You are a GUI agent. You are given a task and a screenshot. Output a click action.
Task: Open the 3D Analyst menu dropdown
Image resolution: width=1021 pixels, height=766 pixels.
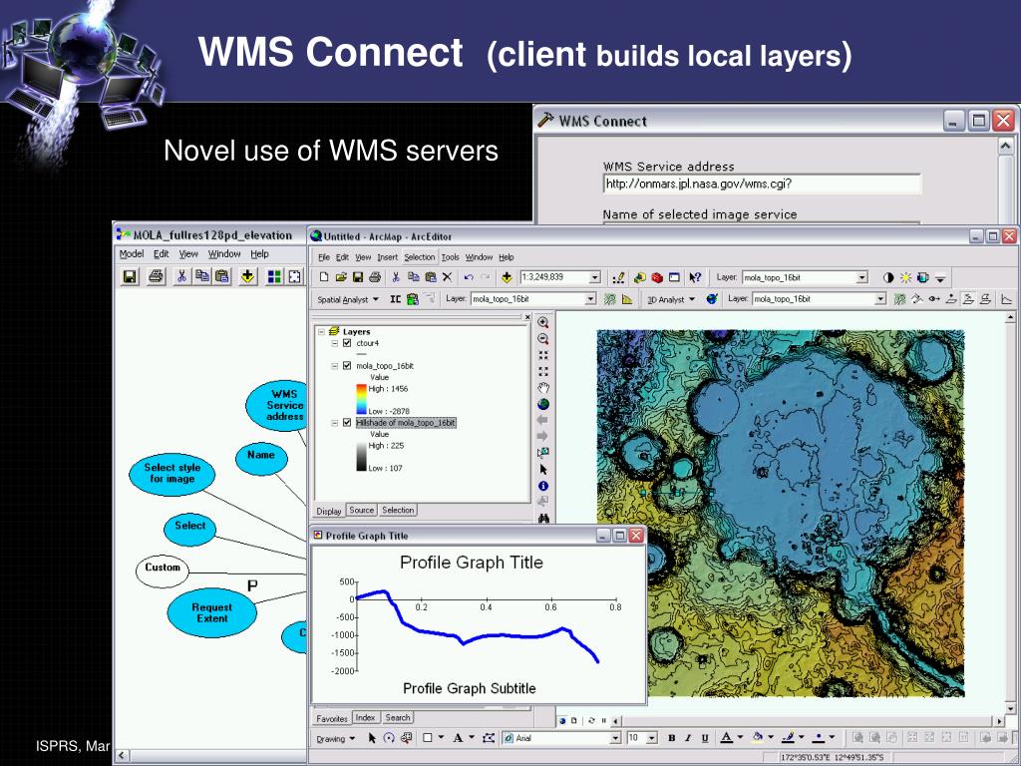671,299
